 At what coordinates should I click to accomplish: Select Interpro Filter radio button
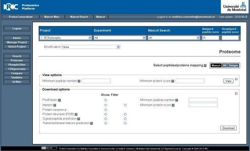(x=125, y=105)
